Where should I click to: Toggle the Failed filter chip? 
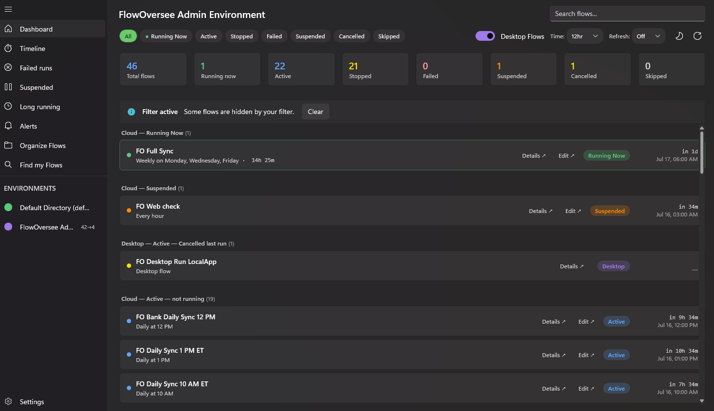coord(274,36)
